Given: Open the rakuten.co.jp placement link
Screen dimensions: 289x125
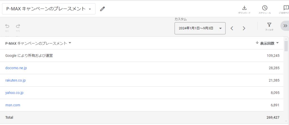Looking at the screenshot, I should 16,80.
